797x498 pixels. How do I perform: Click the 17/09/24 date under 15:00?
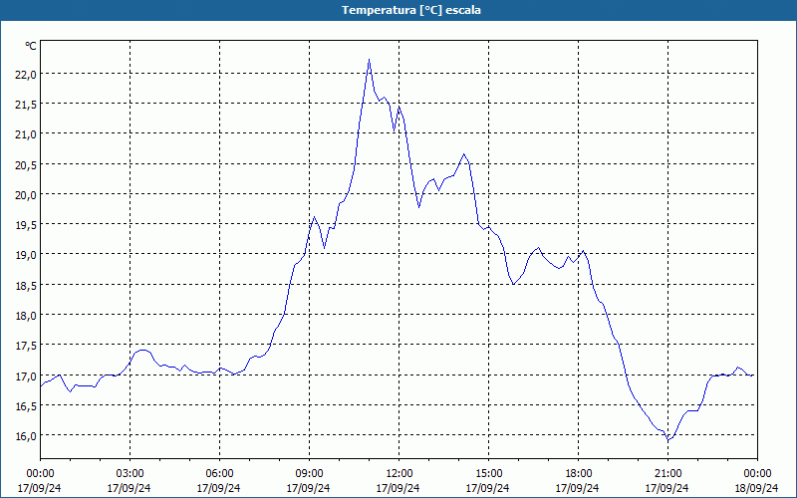pos(488,488)
